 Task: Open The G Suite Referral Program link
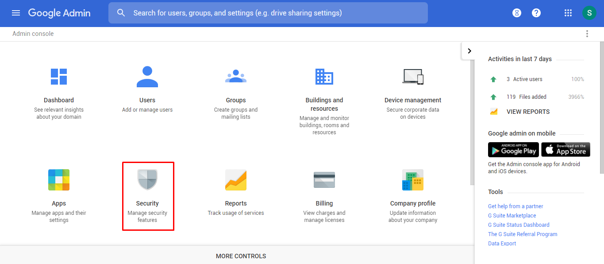point(523,234)
